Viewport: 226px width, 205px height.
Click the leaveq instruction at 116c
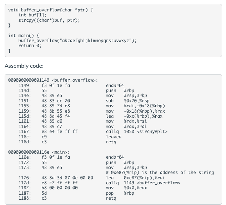pos(114,137)
